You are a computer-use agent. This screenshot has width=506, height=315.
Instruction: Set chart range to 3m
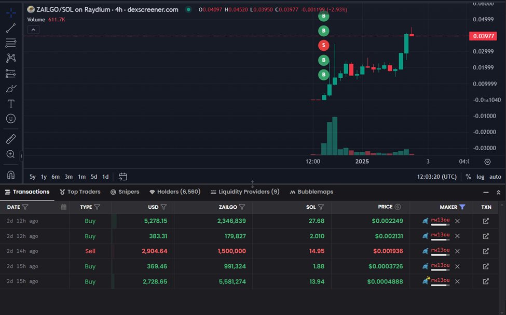[69, 177]
